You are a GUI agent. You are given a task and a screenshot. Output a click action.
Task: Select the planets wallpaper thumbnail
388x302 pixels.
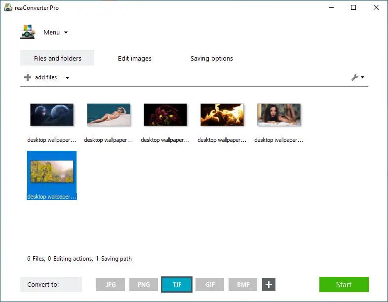(52, 115)
